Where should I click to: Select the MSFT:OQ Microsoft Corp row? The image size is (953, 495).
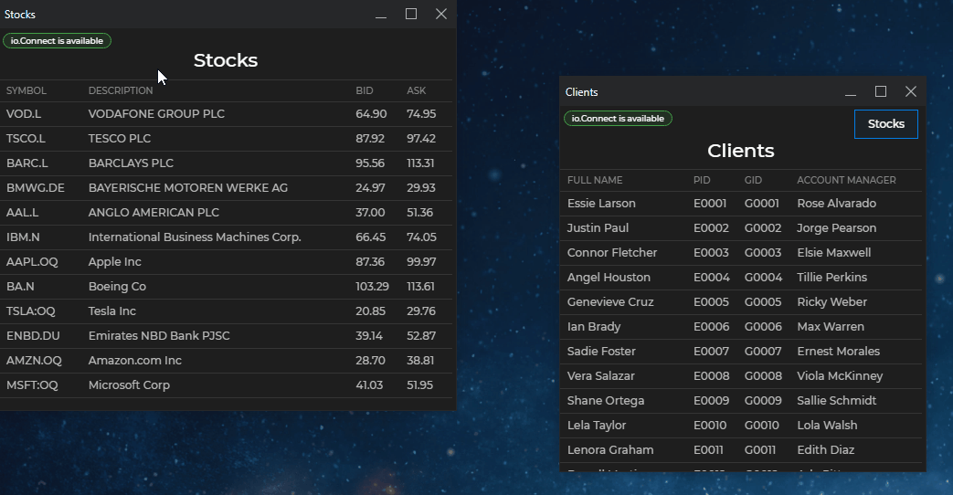225,385
